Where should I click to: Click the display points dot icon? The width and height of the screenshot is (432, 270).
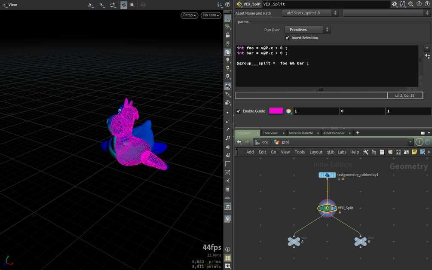click(227, 112)
